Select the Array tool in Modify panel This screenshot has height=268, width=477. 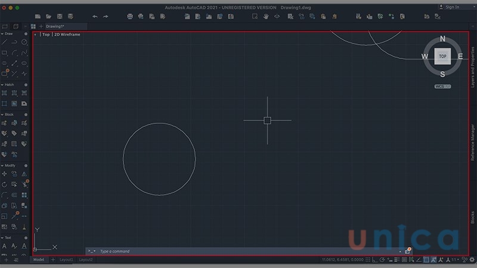click(24, 195)
